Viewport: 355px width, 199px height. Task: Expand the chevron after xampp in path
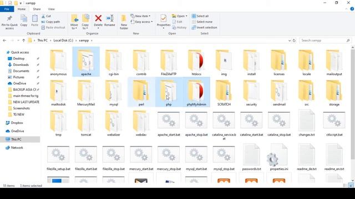[x=92, y=40]
